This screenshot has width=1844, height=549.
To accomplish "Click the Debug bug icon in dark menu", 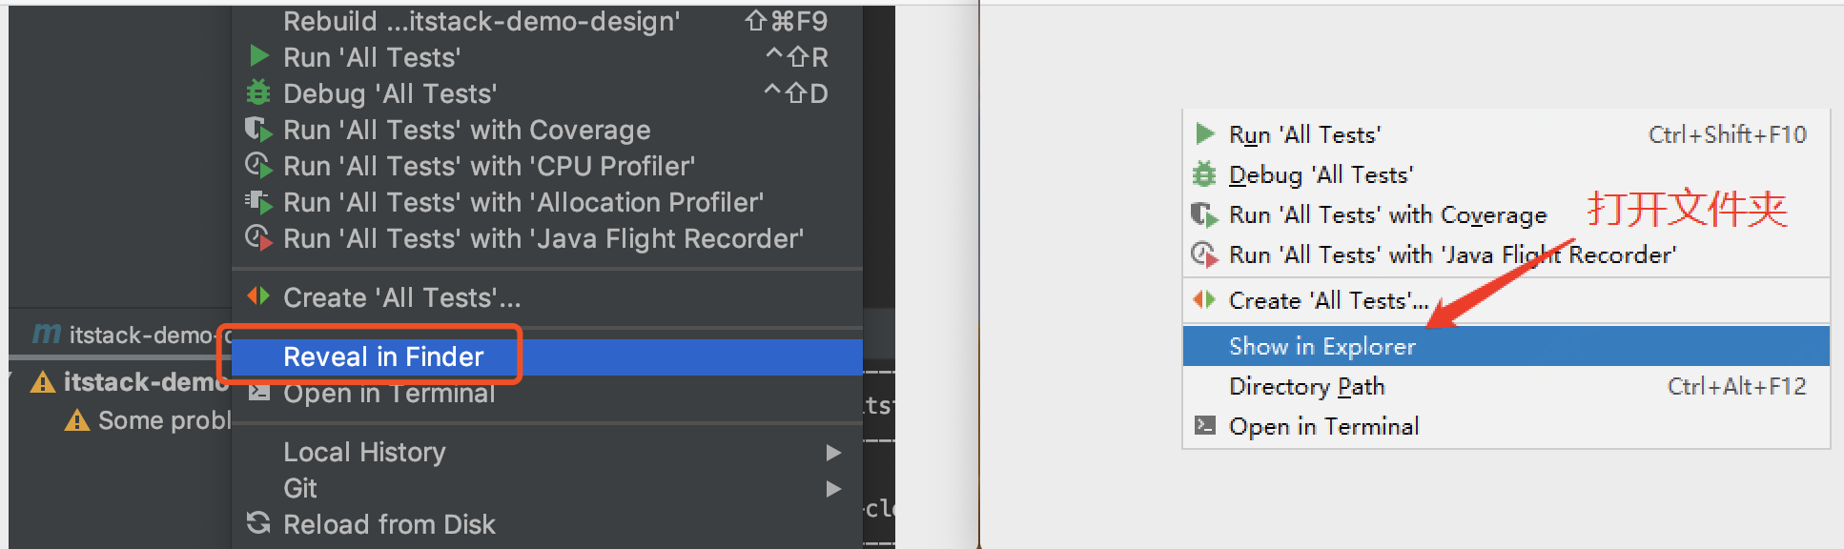I will coord(258,92).
